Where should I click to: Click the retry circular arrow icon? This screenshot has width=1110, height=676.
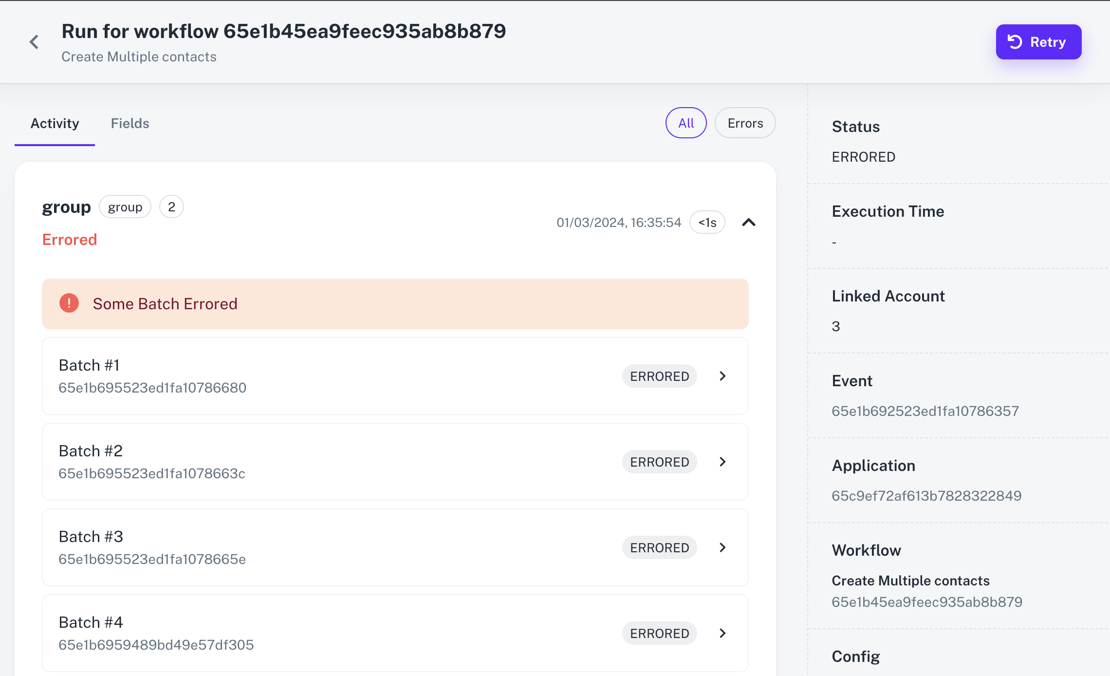click(1014, 41)
